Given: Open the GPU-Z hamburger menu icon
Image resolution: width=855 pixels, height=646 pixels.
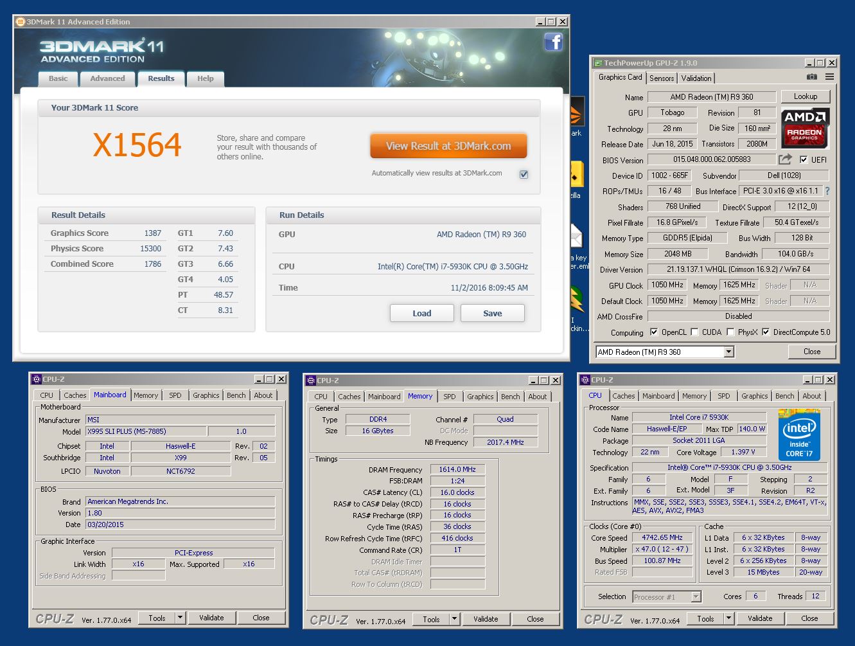Looking at the screenshot, I should [829, 76].
